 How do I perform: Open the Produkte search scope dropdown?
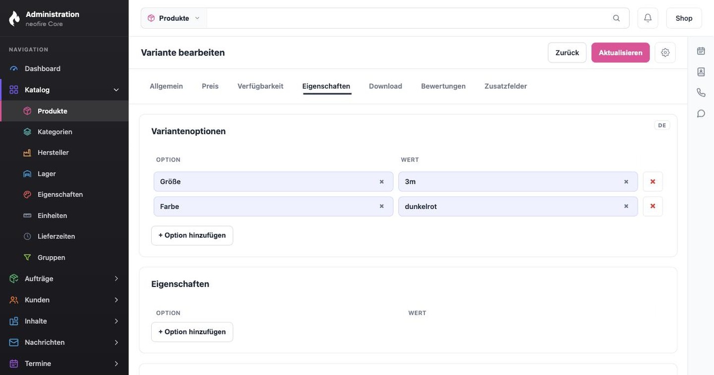click(x=174, y=18)
